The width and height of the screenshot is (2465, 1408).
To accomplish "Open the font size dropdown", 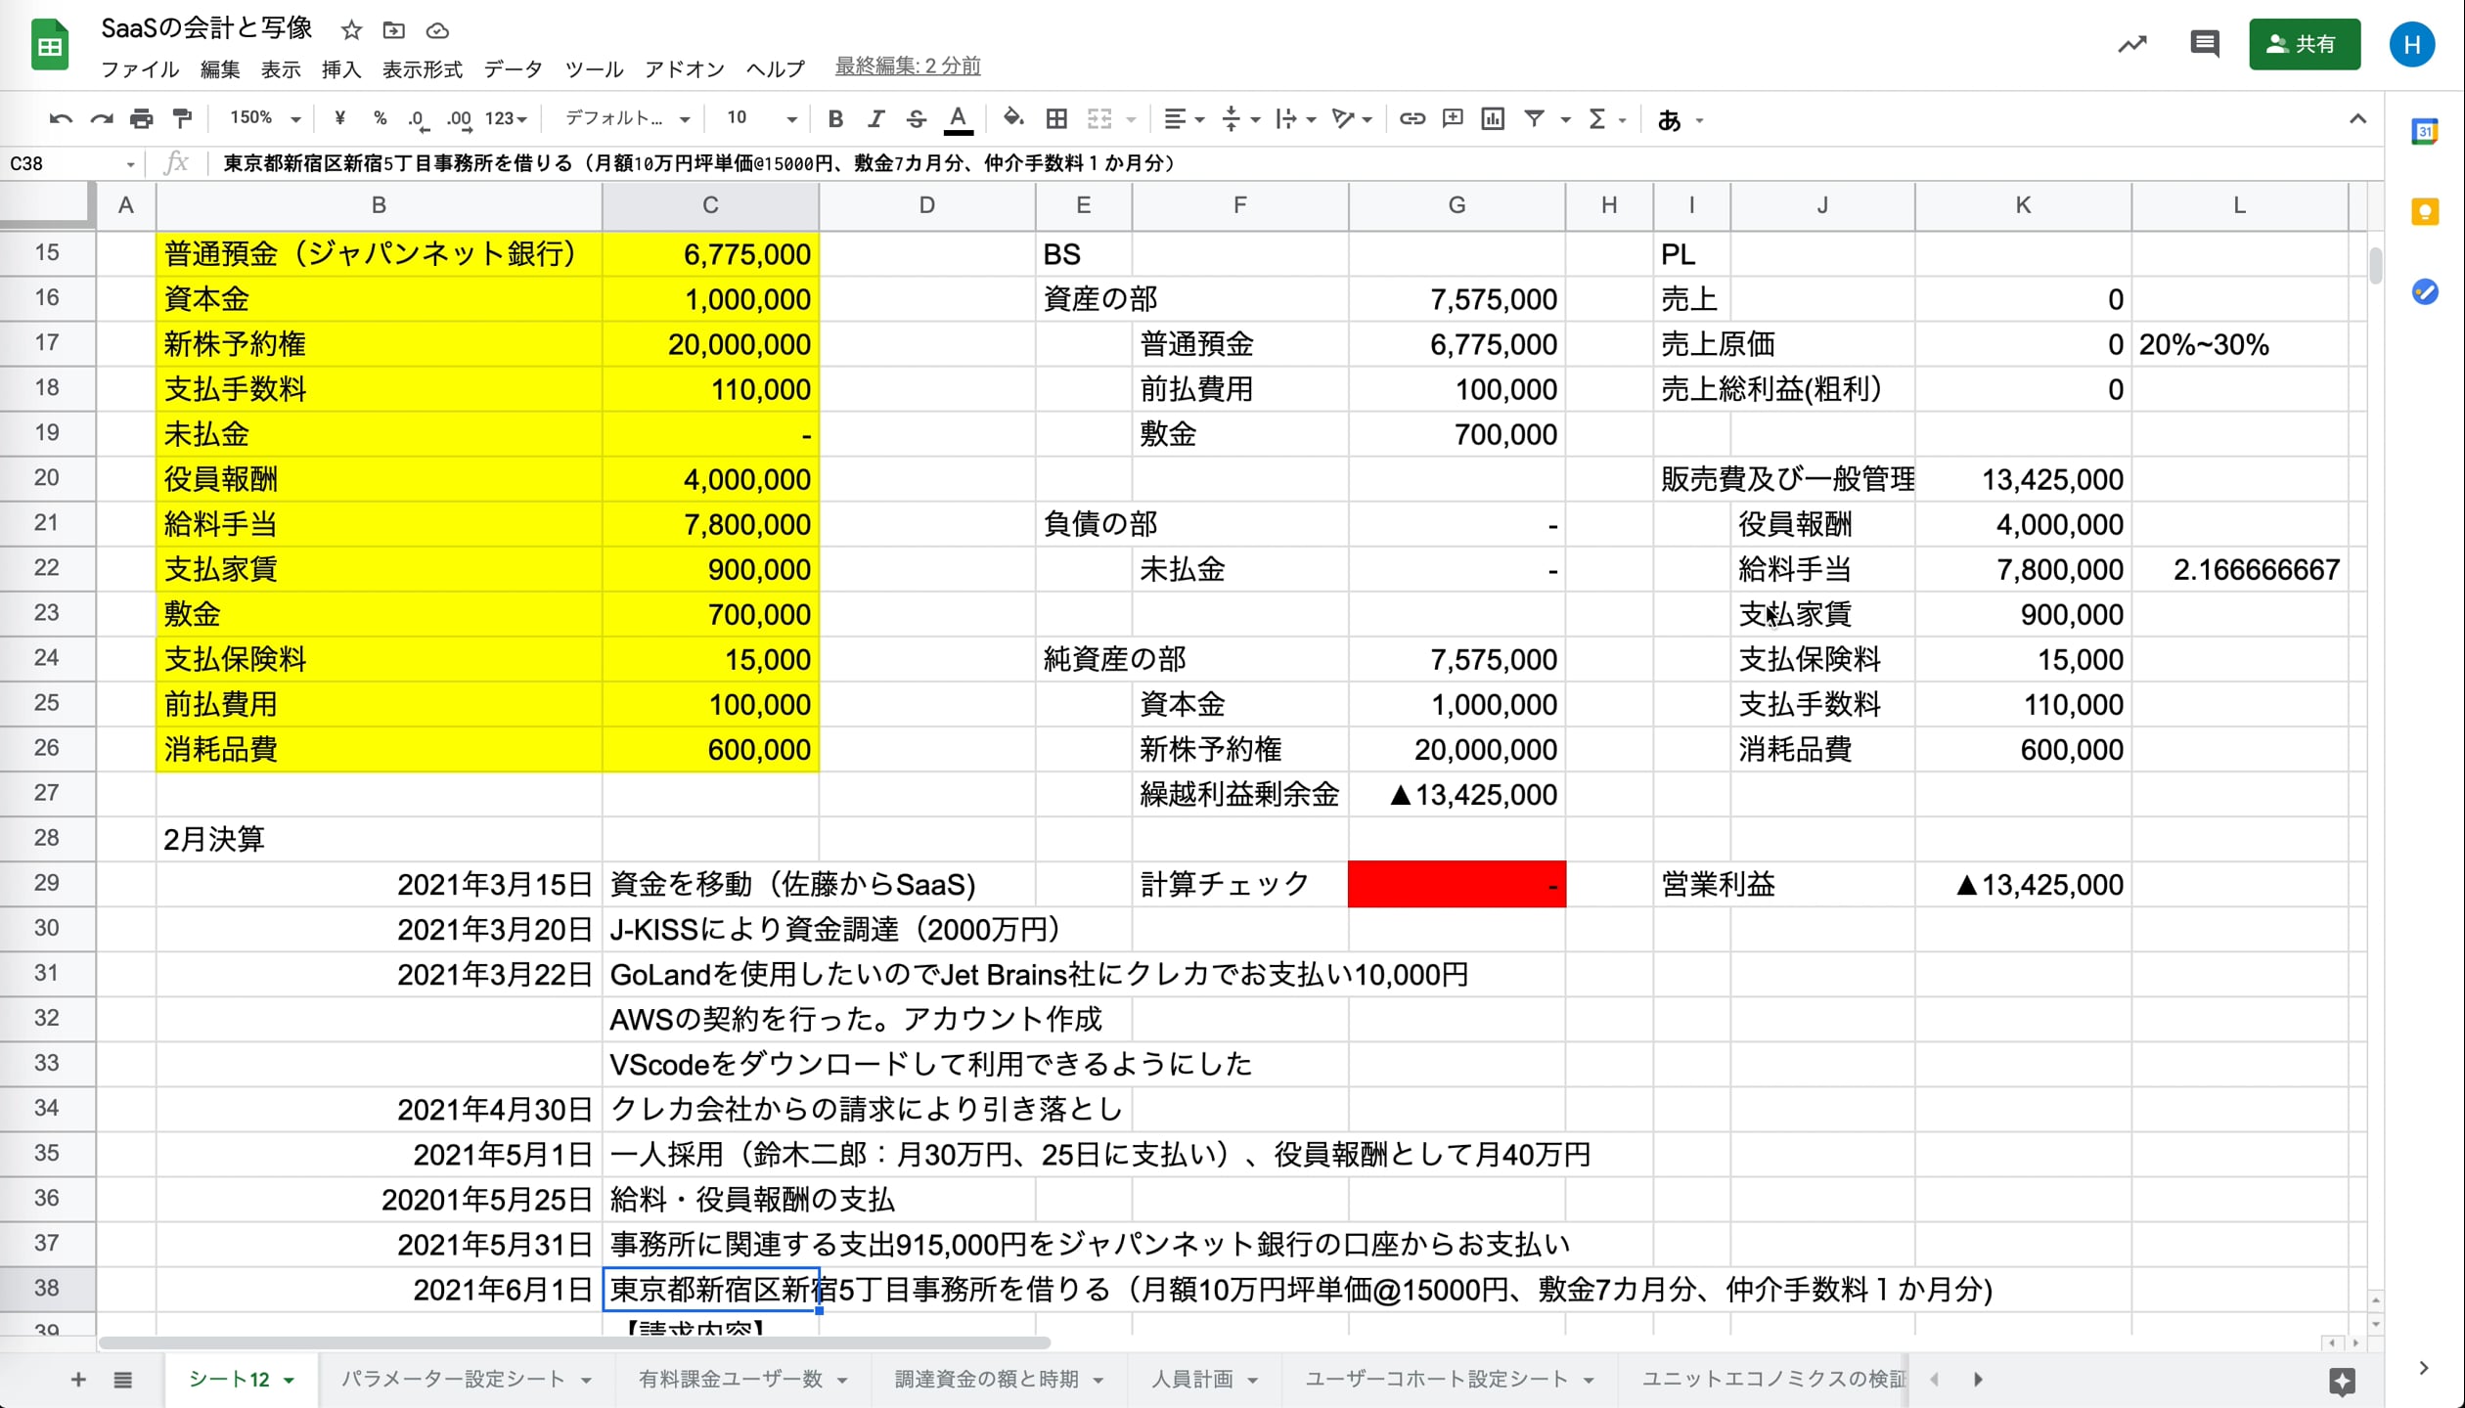I will 758,118.
